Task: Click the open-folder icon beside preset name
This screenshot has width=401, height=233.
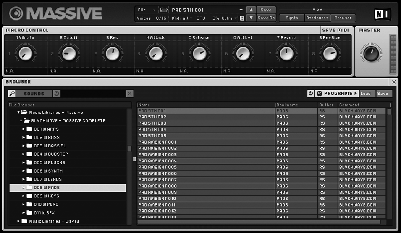Action: [164, 10]
